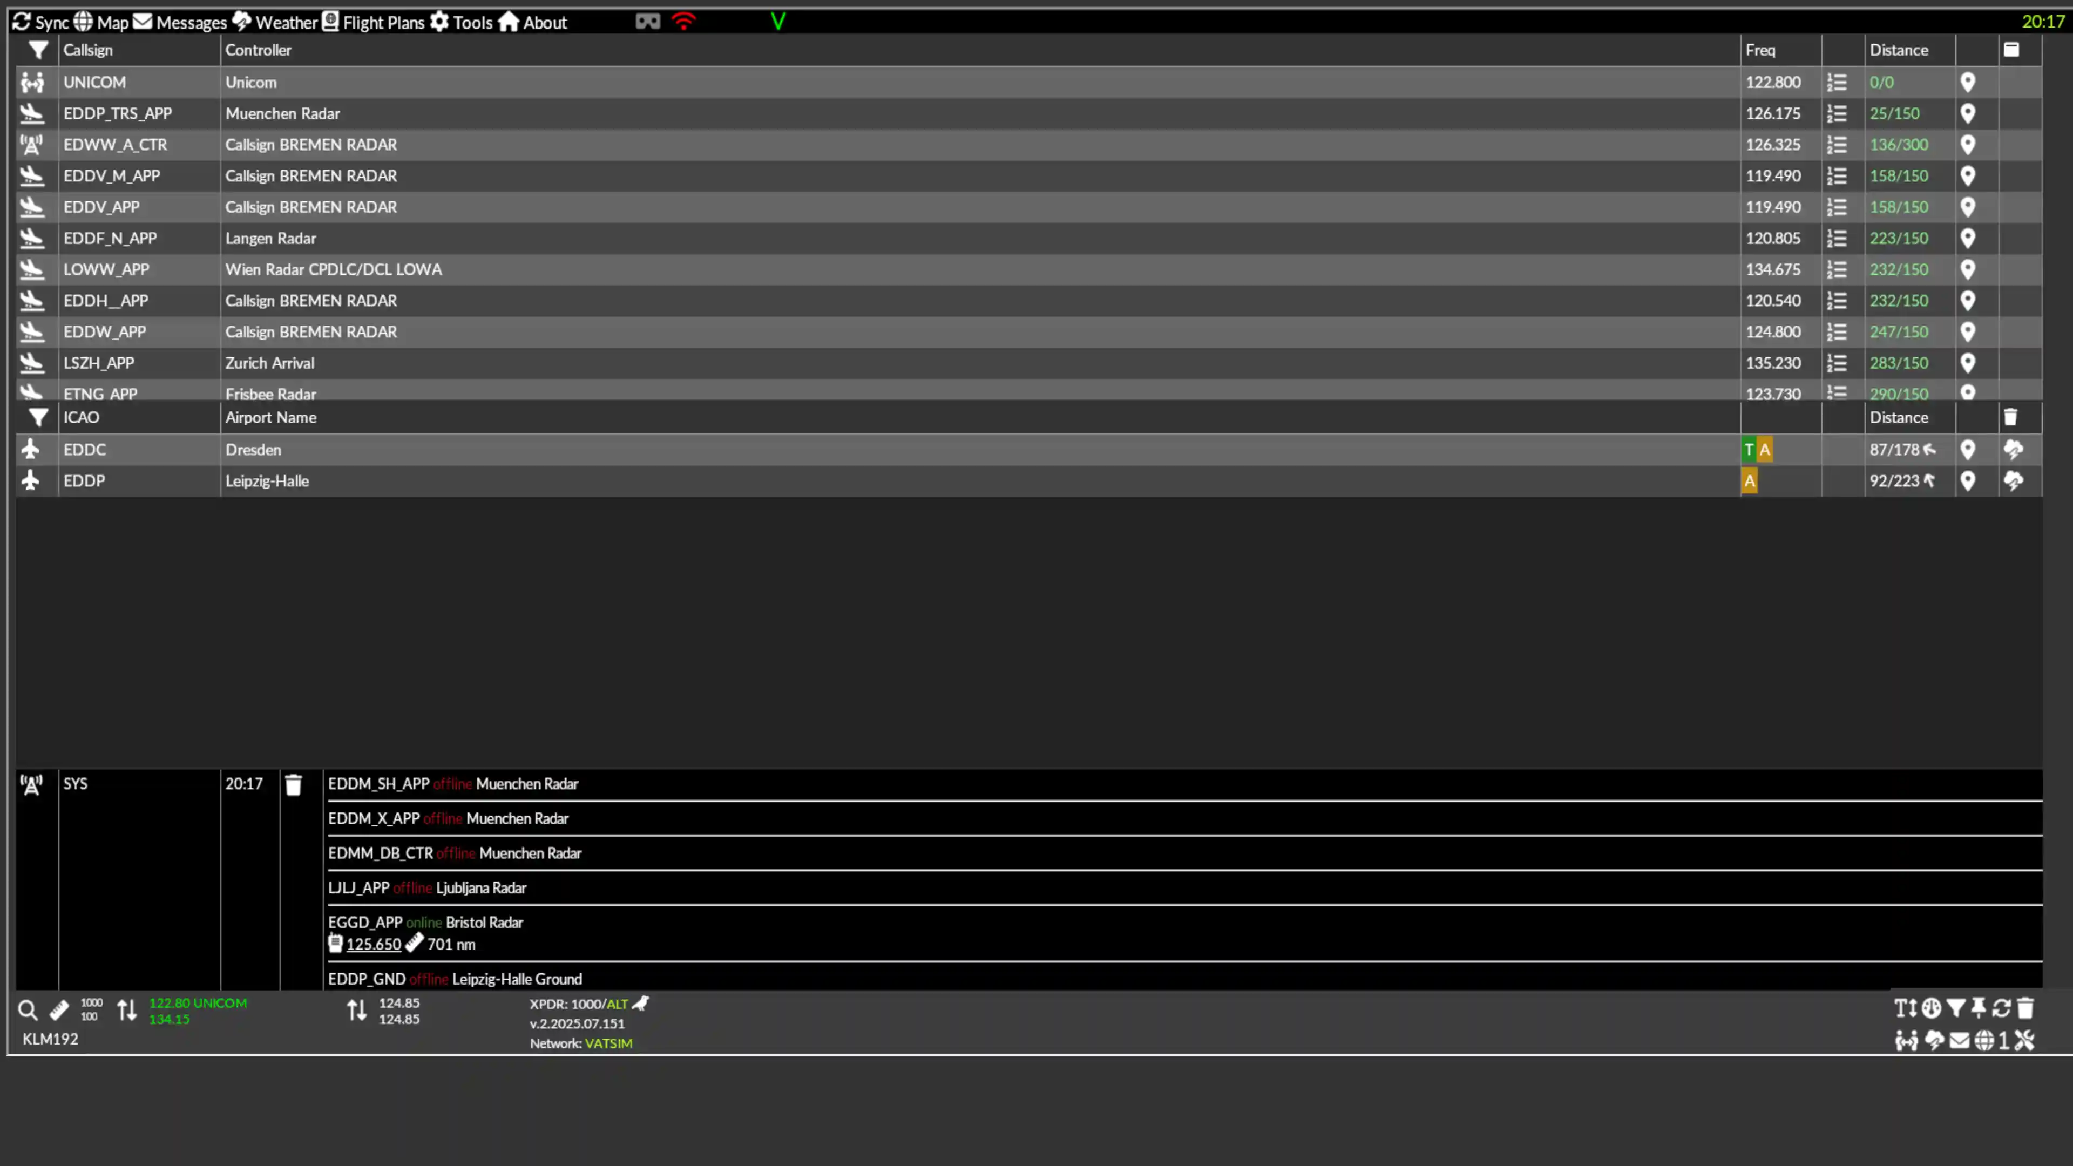
Task: Open the ICAO airport list filter
Action: 38,418
